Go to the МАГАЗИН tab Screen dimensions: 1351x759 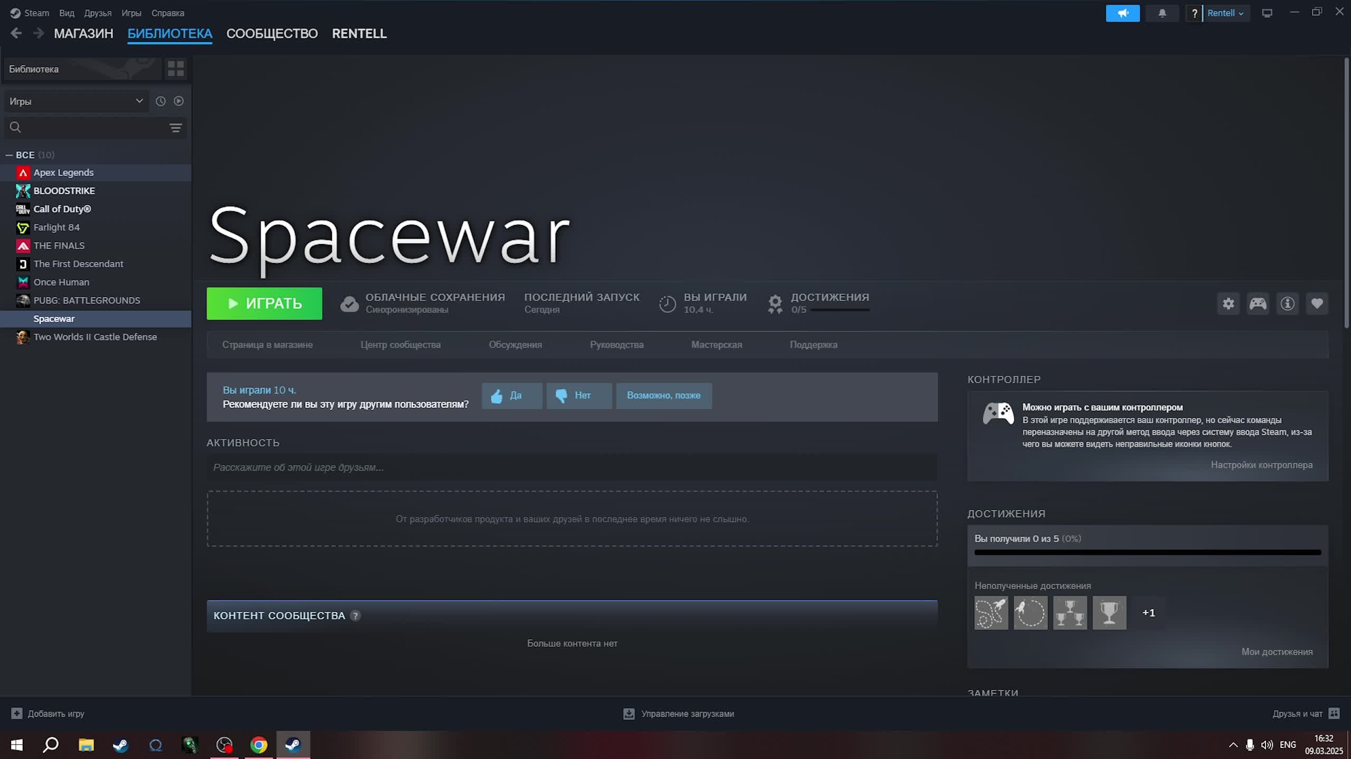click(83, 34)
